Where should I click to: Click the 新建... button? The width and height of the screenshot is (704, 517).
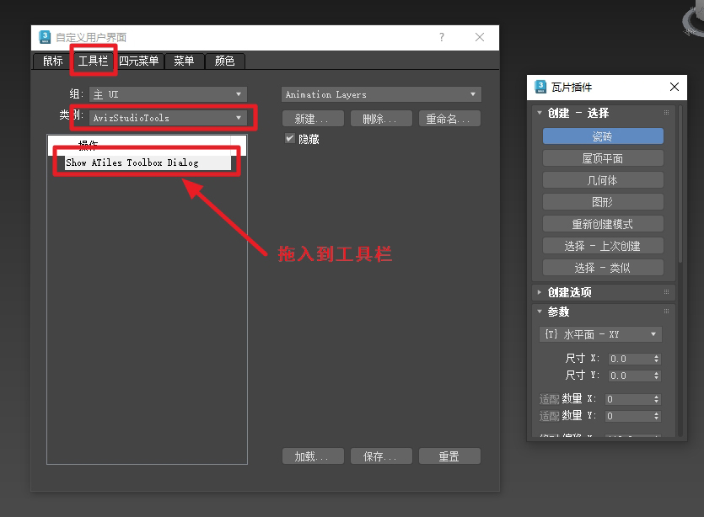(313, 119)
